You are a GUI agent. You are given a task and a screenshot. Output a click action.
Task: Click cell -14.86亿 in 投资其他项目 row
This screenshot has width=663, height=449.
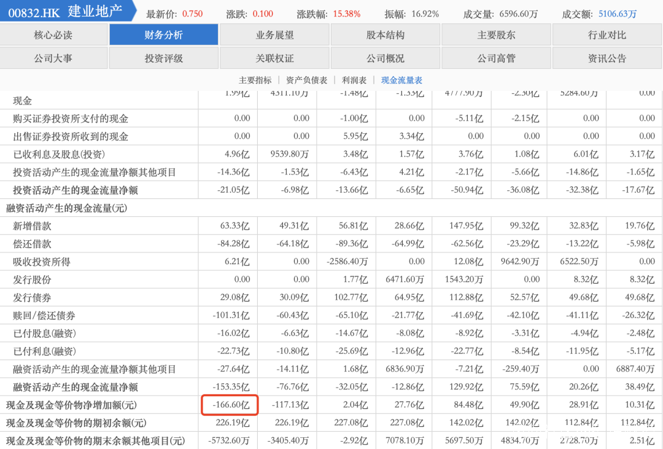[x=582, y=172]
